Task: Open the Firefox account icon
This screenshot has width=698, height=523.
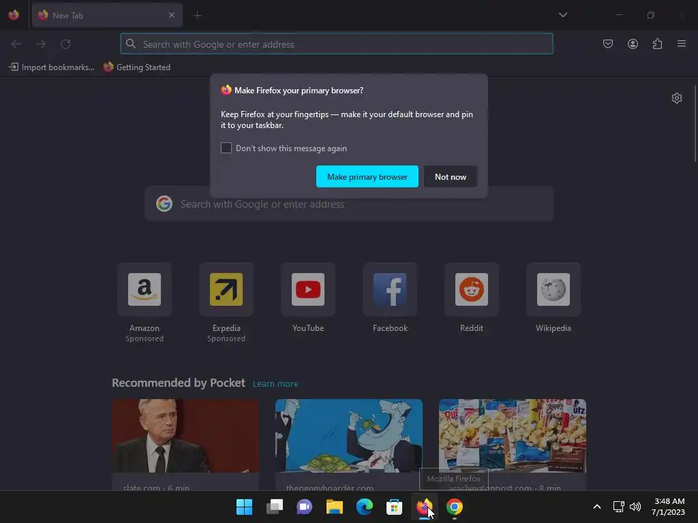Action: tap(633, 44)
